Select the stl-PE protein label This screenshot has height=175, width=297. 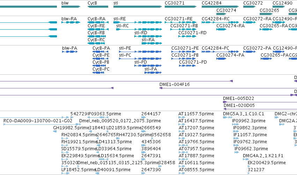click(x=125, y=48)
